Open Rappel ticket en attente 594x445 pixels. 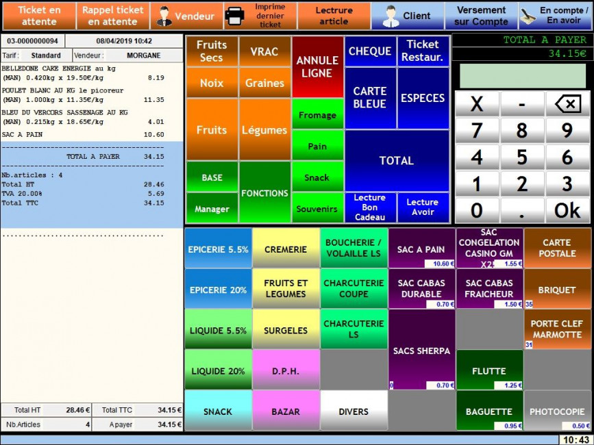coord(113,16)
